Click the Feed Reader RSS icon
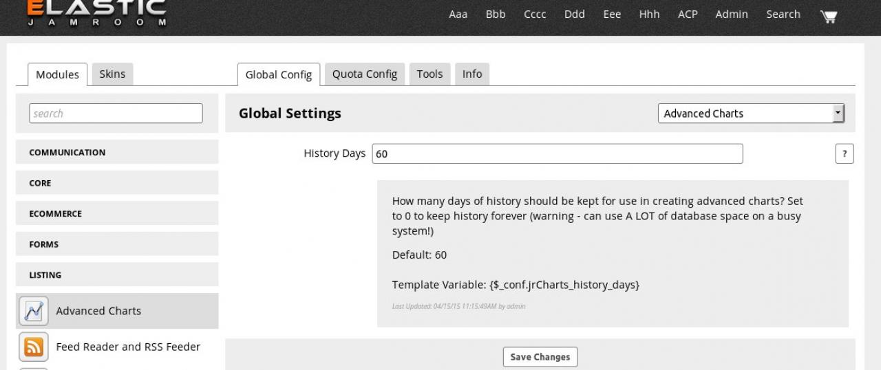 33,347
